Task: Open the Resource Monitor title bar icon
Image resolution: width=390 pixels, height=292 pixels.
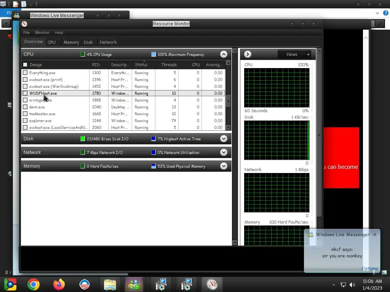Action: pos(24,24)
